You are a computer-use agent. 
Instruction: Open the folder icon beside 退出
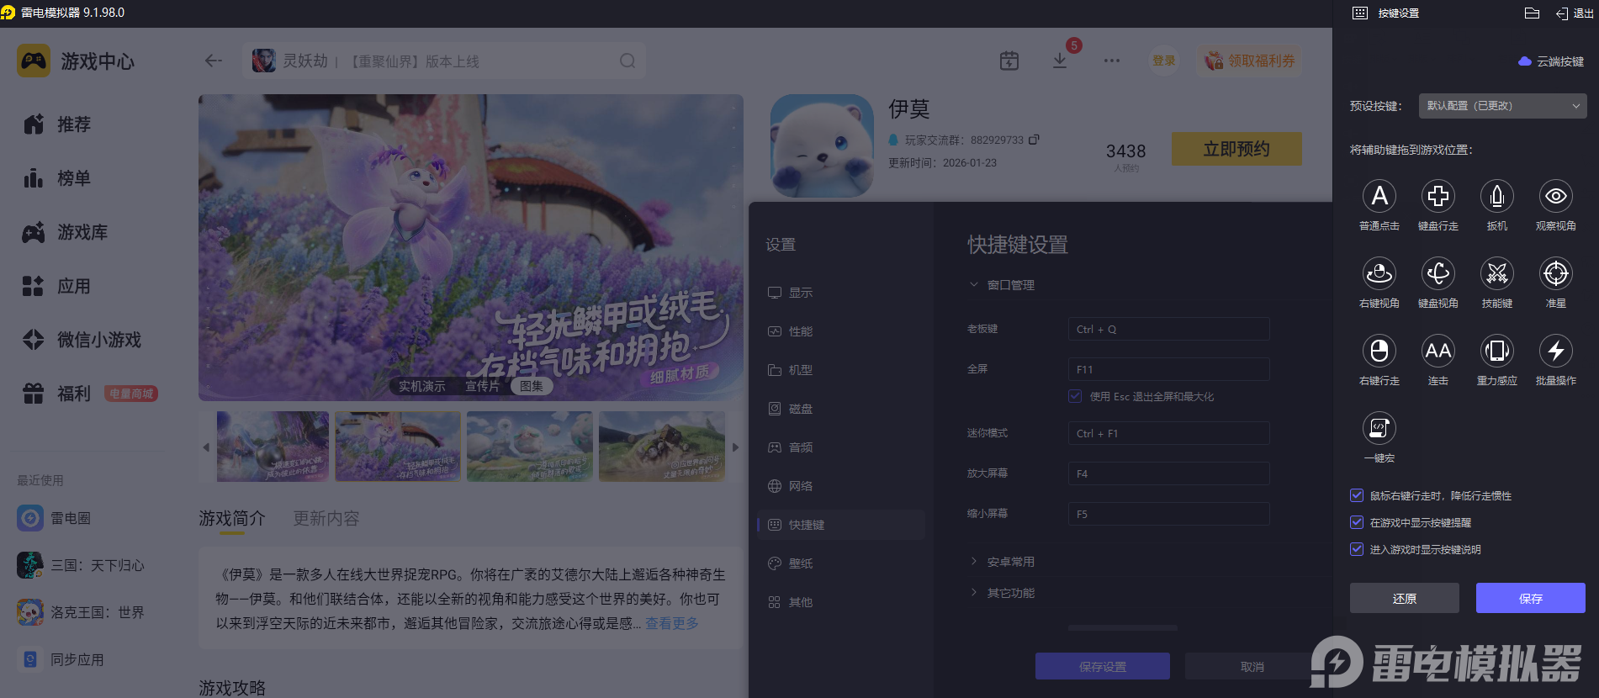pos(1532,13)
